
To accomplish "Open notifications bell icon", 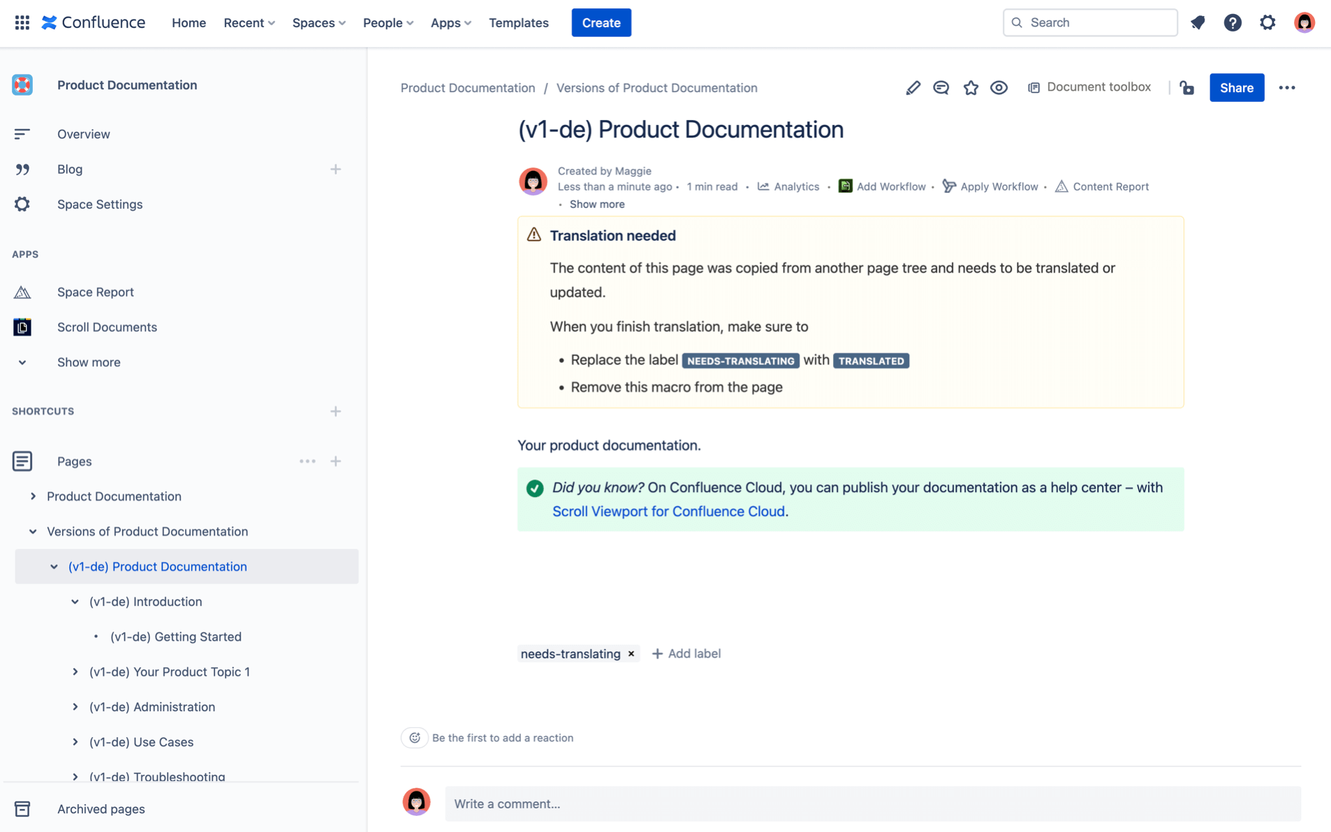I will pos(1198,22).
